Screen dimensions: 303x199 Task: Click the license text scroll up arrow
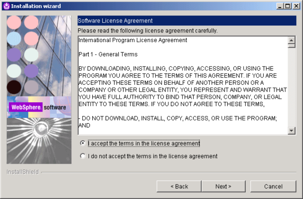click(292, 40)
